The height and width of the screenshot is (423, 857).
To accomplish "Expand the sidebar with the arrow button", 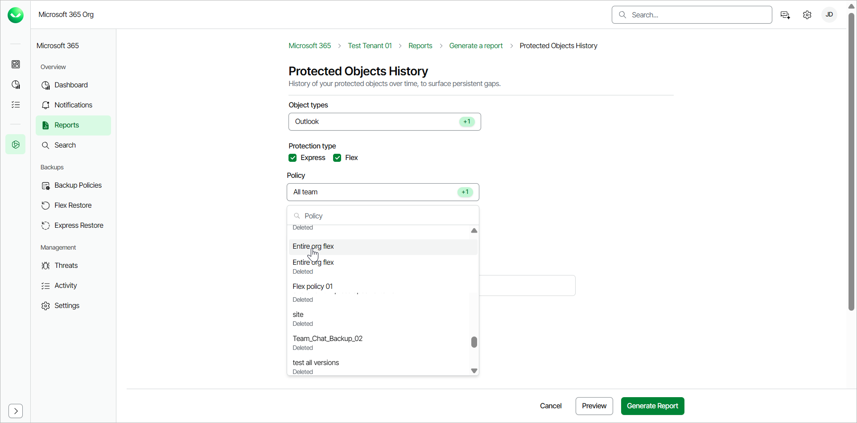I will (x=16, y=411).
